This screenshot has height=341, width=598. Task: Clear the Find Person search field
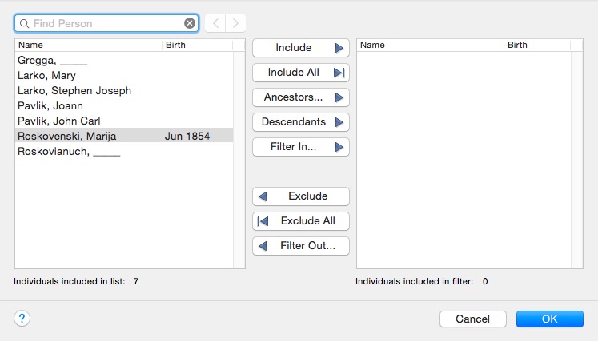coord(190,23)
